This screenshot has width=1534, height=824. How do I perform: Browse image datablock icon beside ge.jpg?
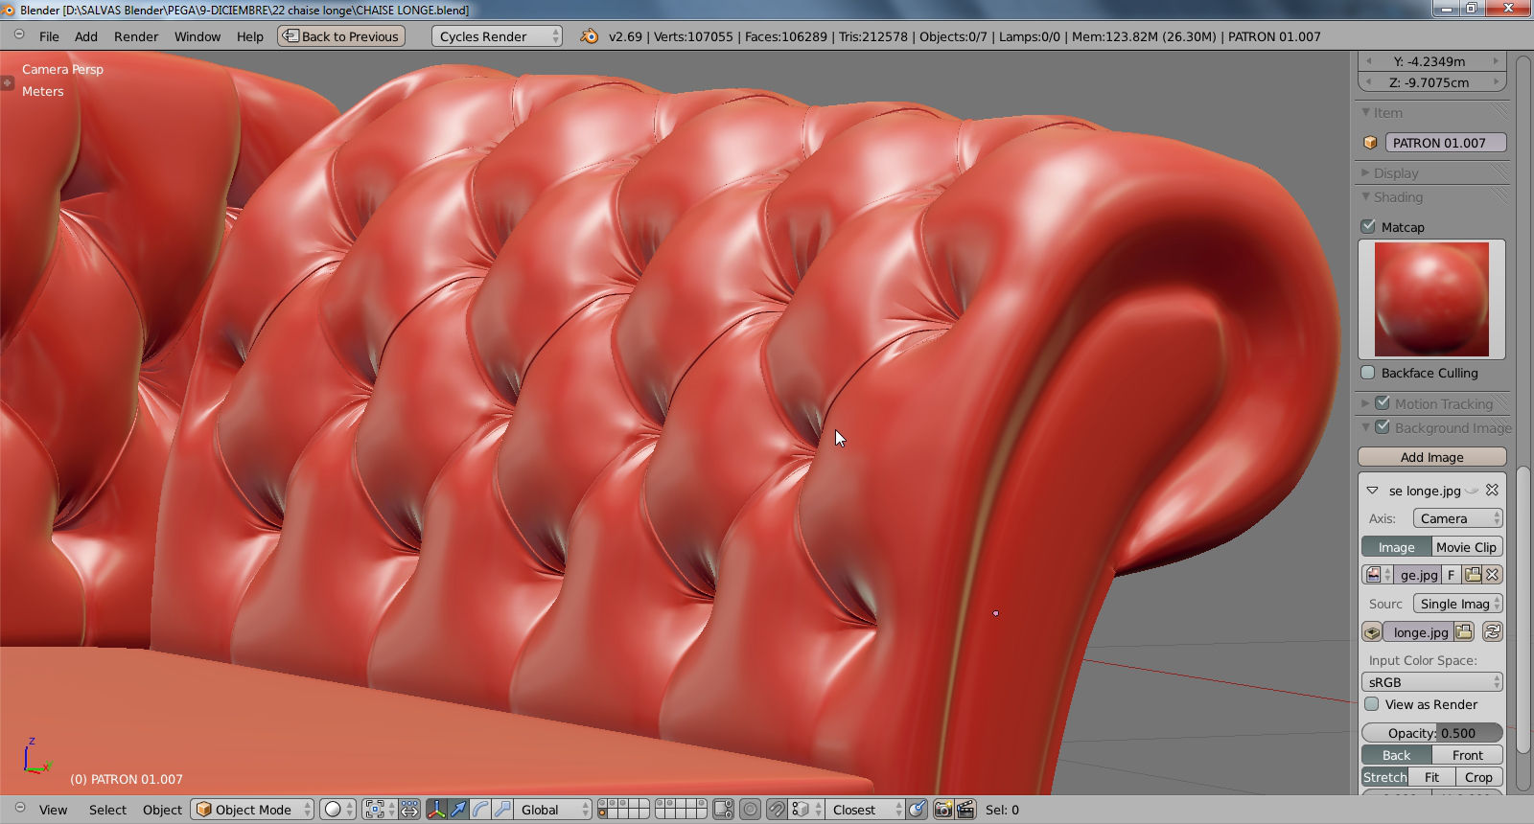pyautogui.click(x=1378, y=575)
